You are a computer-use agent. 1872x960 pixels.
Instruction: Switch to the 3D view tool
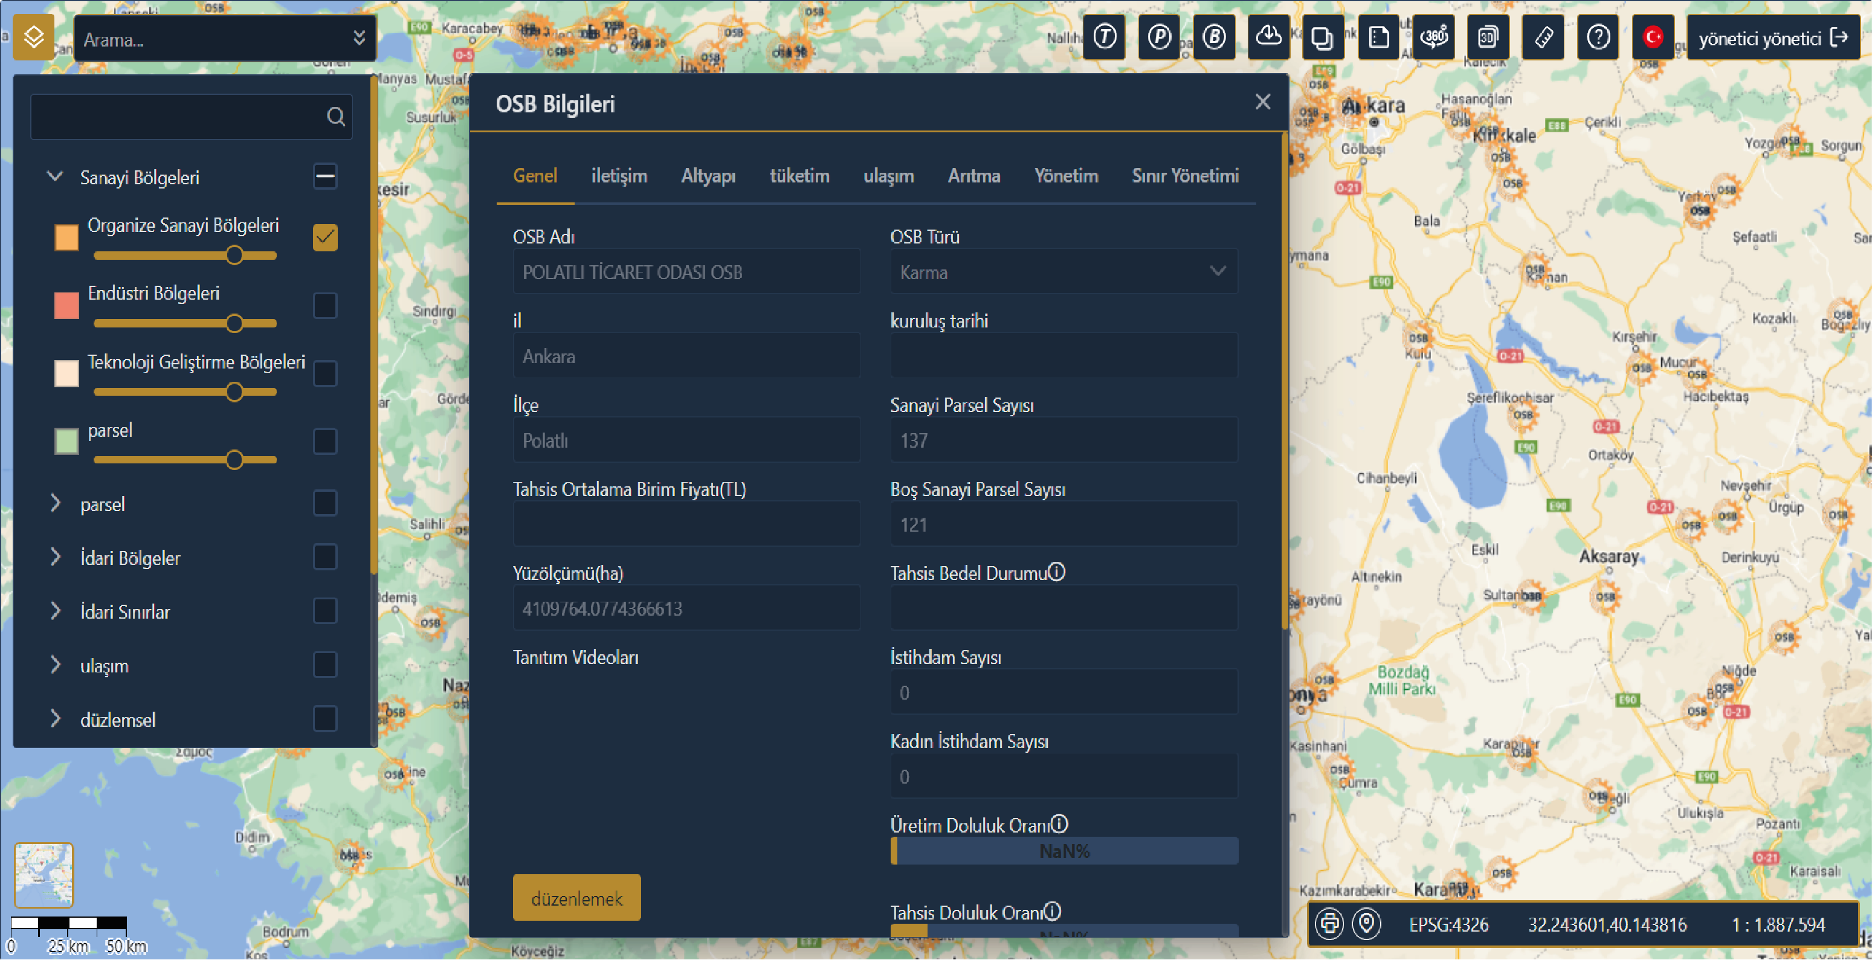(1488, 37)
